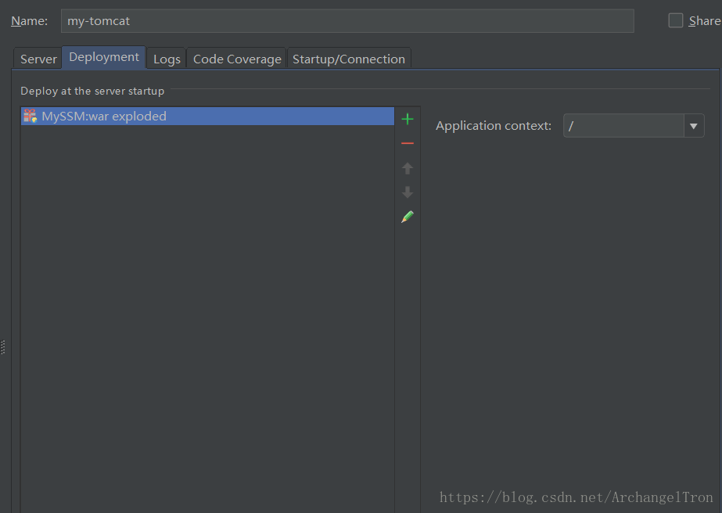
Task: Select the MySSM:war exploded row
Action: 207,116
